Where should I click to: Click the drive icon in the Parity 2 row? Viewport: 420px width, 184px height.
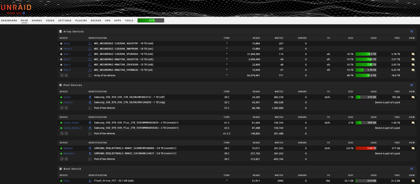pyautogui.click(x=90, y=49)
